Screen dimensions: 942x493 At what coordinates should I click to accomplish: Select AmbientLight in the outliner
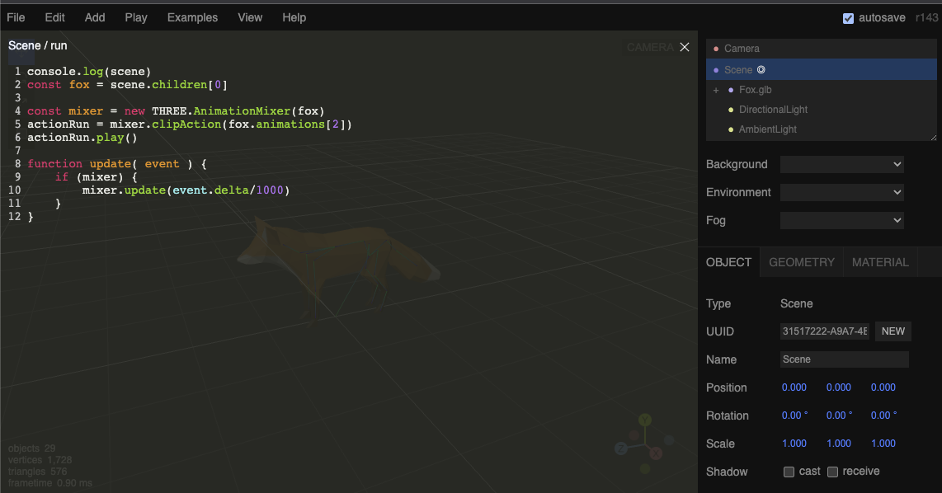click(767, 129)
